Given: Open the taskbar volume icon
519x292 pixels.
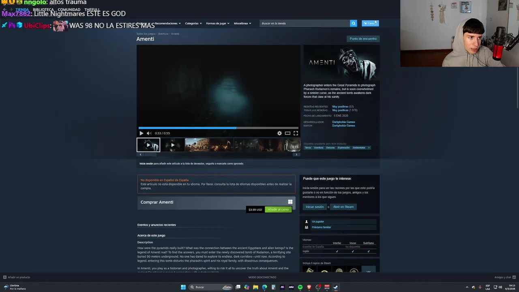Looking at the screenshot, I should point(500,287).
